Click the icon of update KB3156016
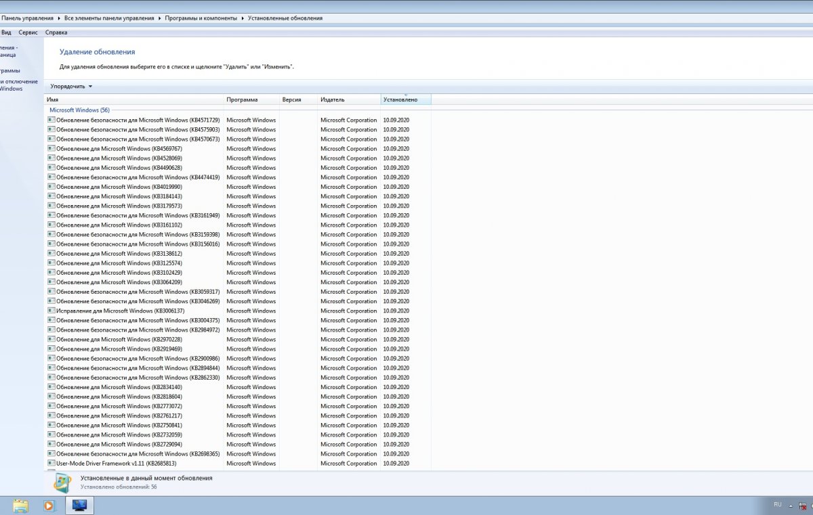813x515 pixels. pos(51,244)
